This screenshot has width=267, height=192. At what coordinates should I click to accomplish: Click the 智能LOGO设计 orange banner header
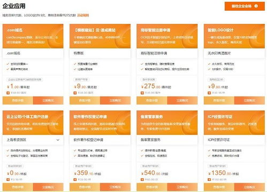(x=234, y=36)
